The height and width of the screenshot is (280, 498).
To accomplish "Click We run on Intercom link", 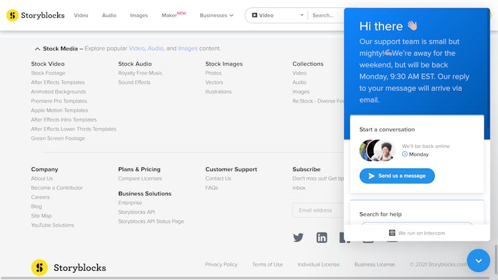I will [x=417, y=233].
